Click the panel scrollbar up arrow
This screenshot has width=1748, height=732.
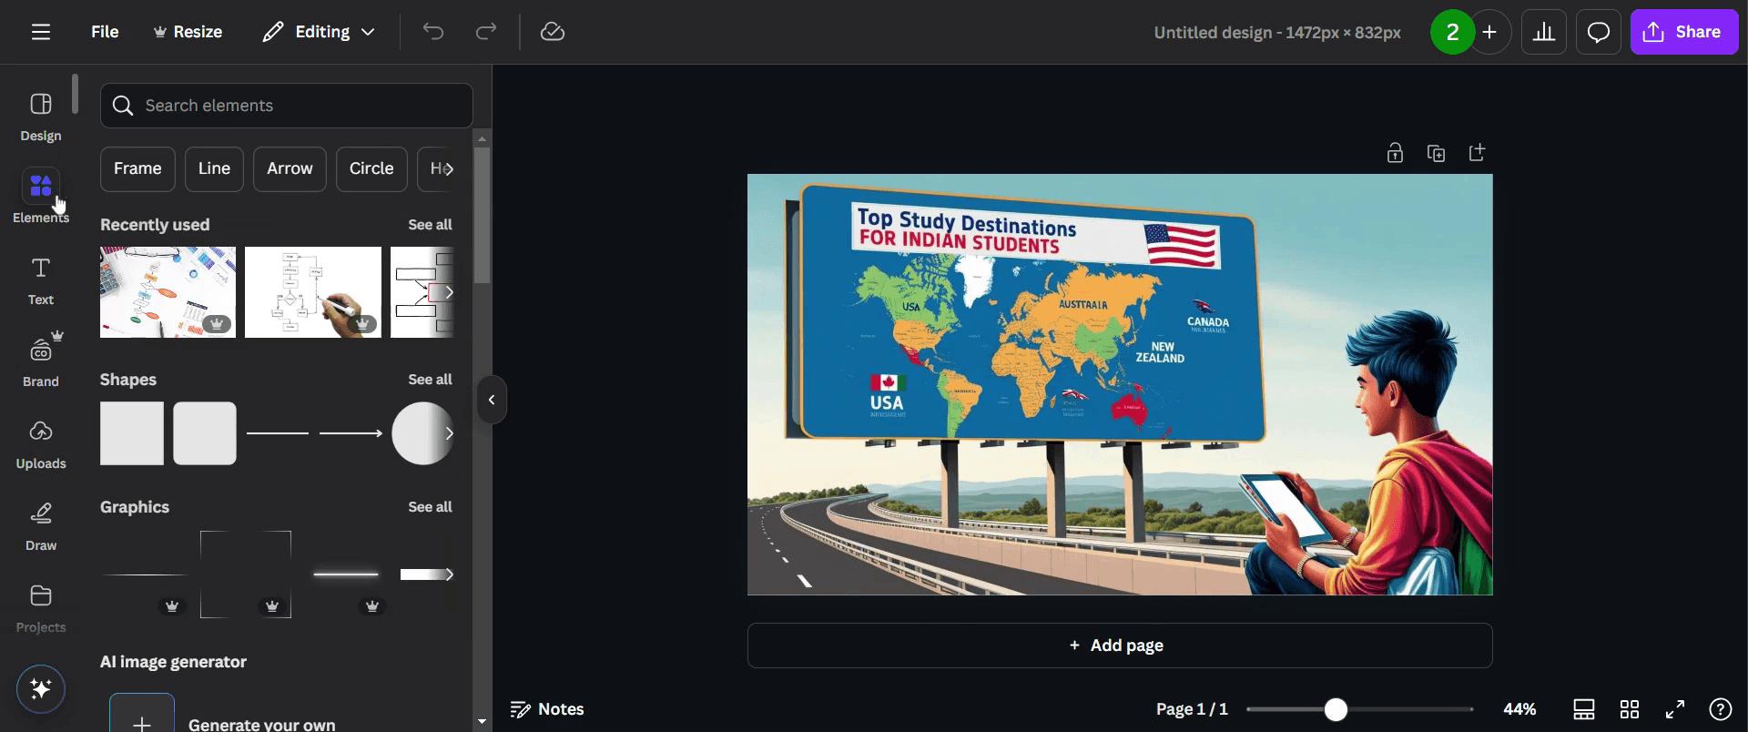pyautogui.click(x=482, y=138)
